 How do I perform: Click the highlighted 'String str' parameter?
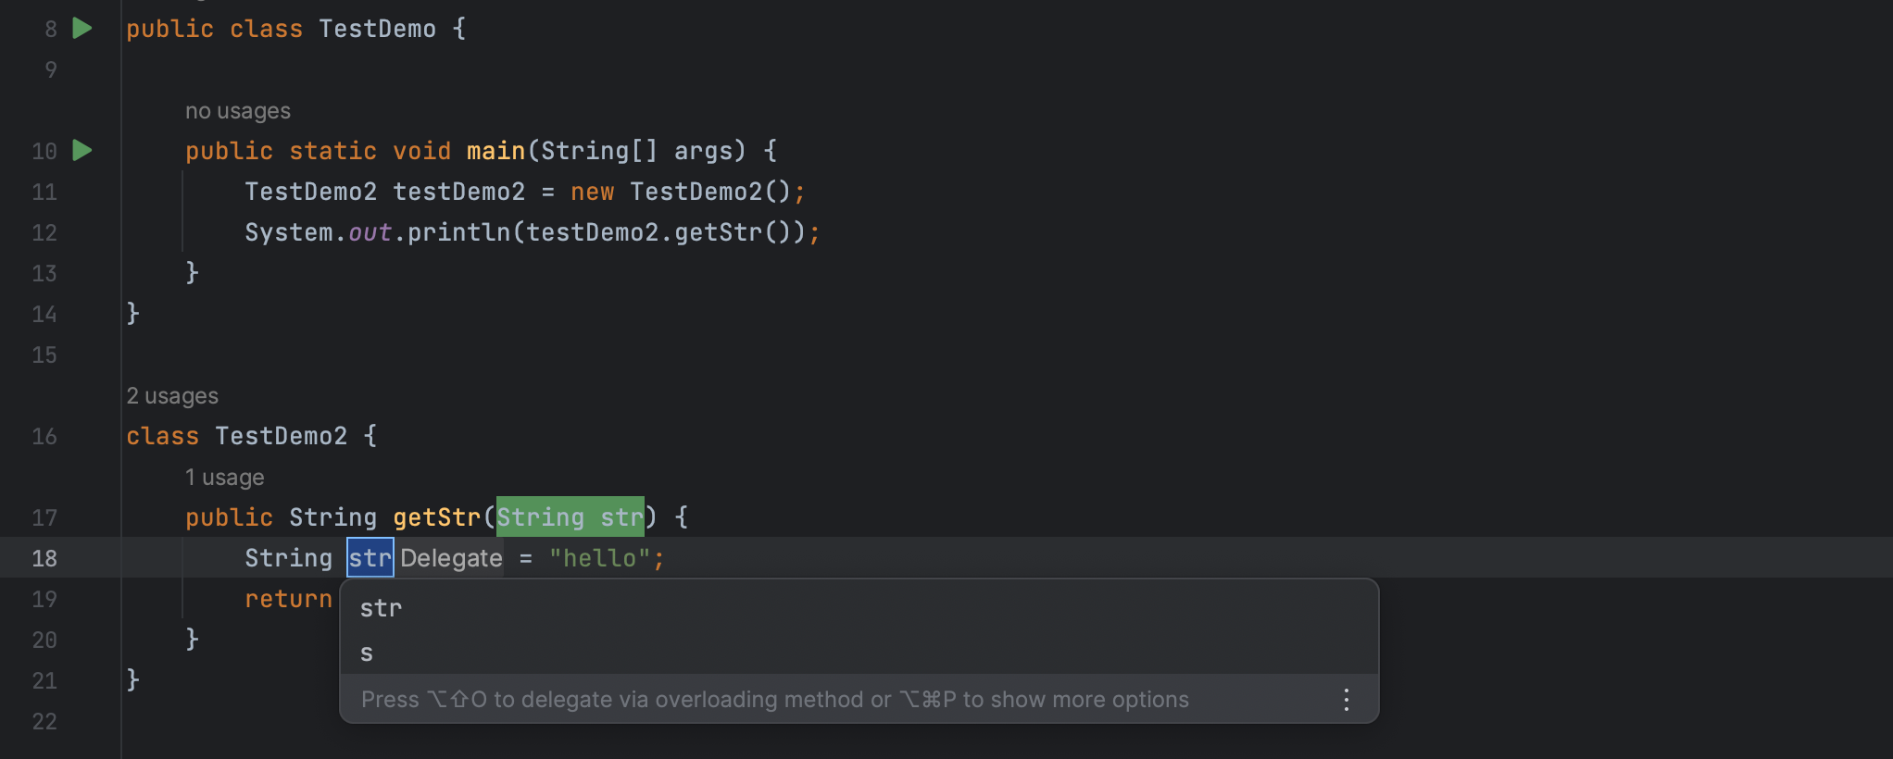tap(570, 517)
